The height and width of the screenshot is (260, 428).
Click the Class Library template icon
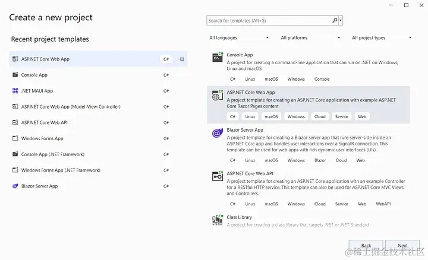coord(218,220)
